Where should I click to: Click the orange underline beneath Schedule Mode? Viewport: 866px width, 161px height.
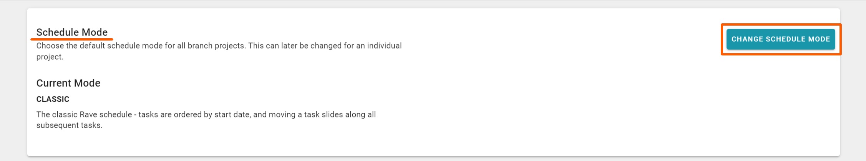tap(72, 39)
